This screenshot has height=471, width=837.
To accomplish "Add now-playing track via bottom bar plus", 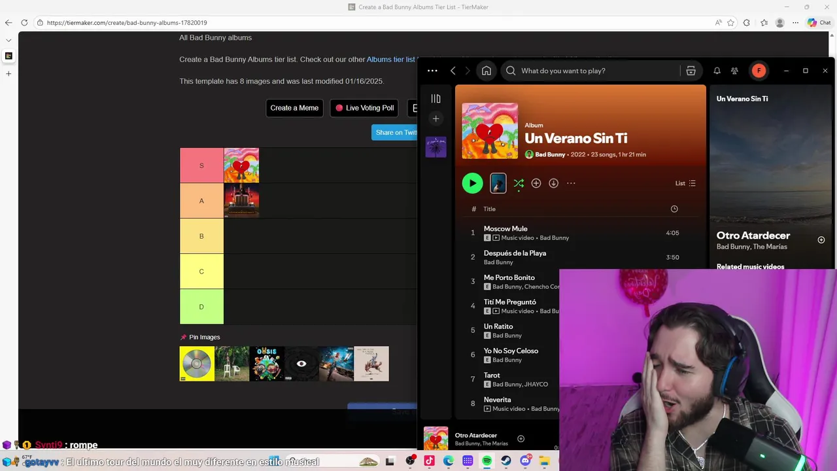I will 521,439.
